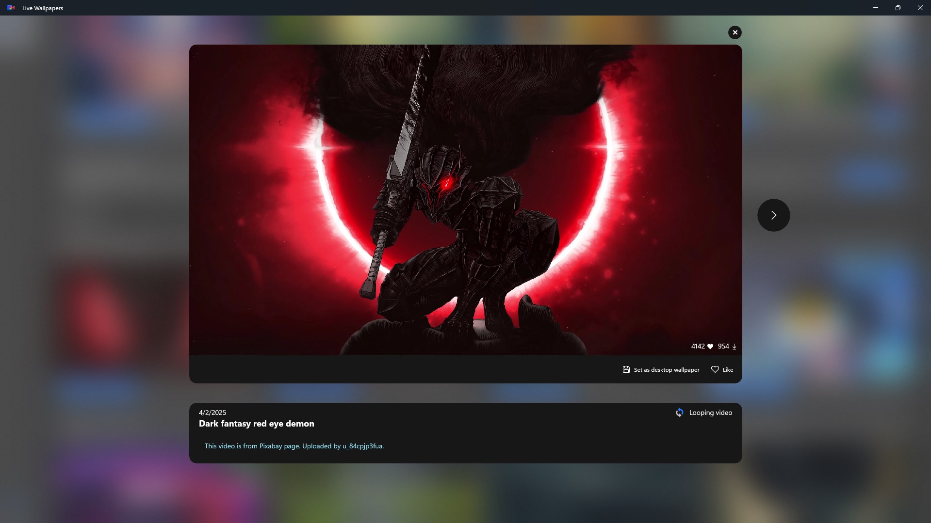Click the looping video refresh icon
Screen dimensions: 931x523
[679, 412]
